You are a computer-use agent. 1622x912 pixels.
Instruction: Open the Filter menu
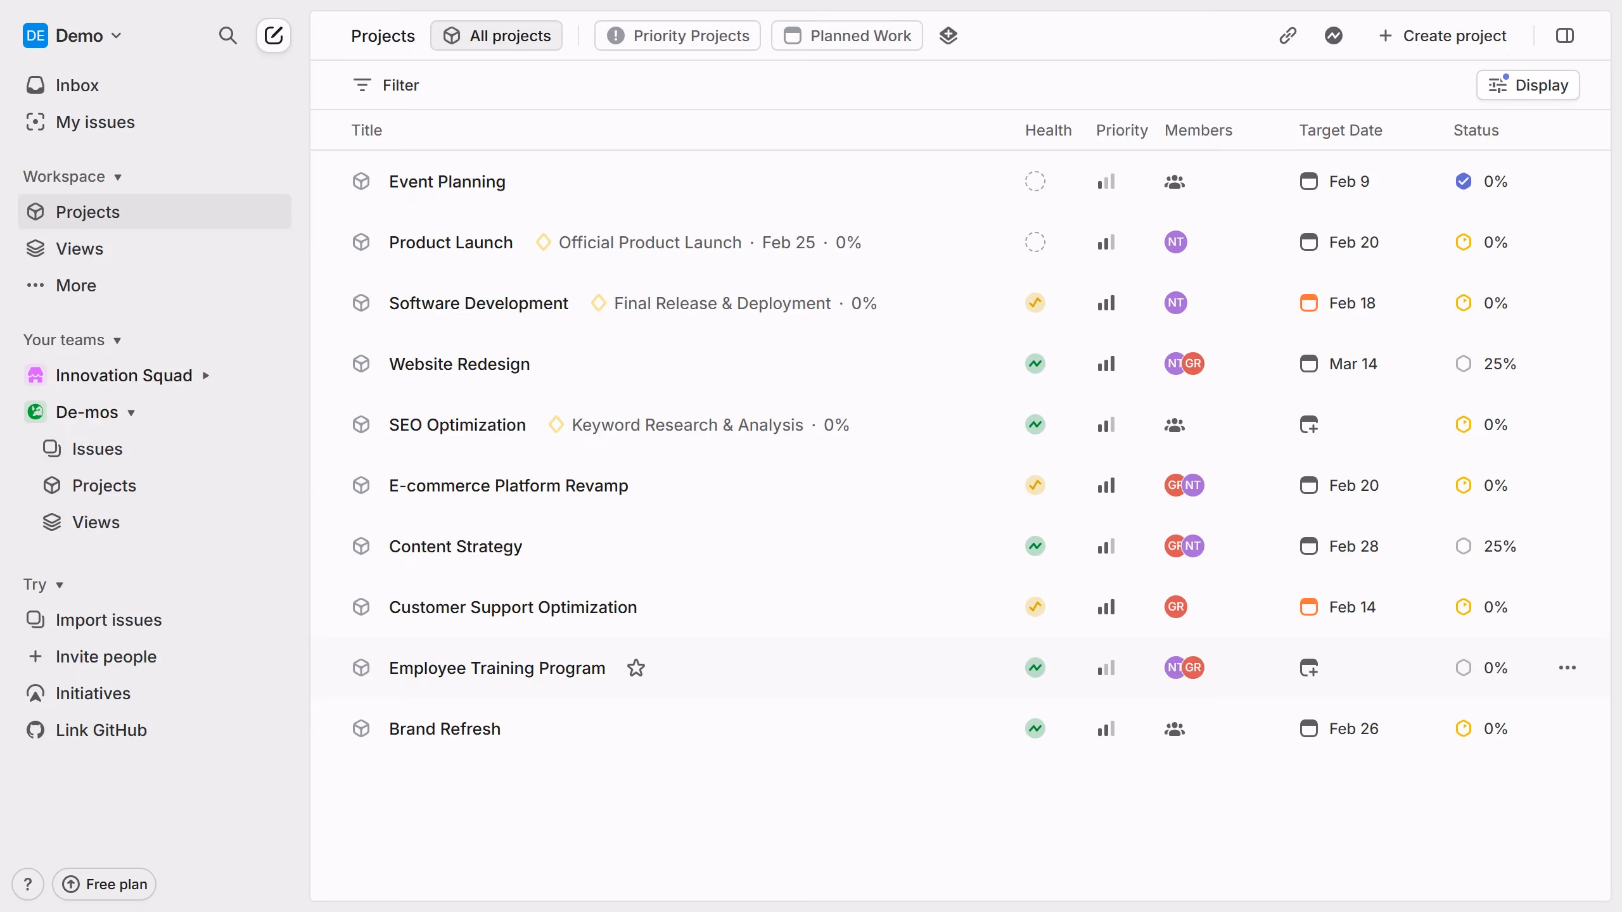pos(386,85)
